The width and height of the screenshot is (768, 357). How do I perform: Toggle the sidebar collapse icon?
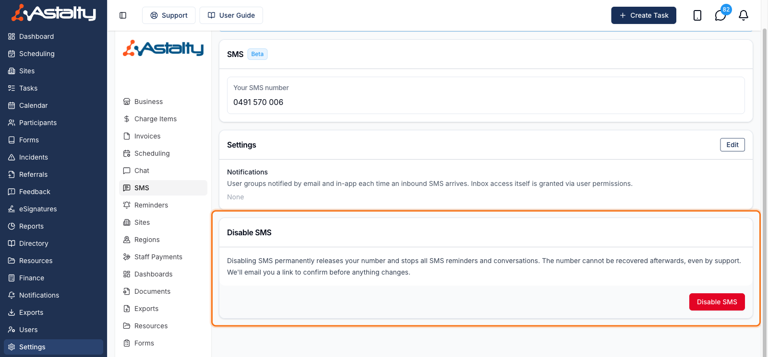click(x=123, y=15)
